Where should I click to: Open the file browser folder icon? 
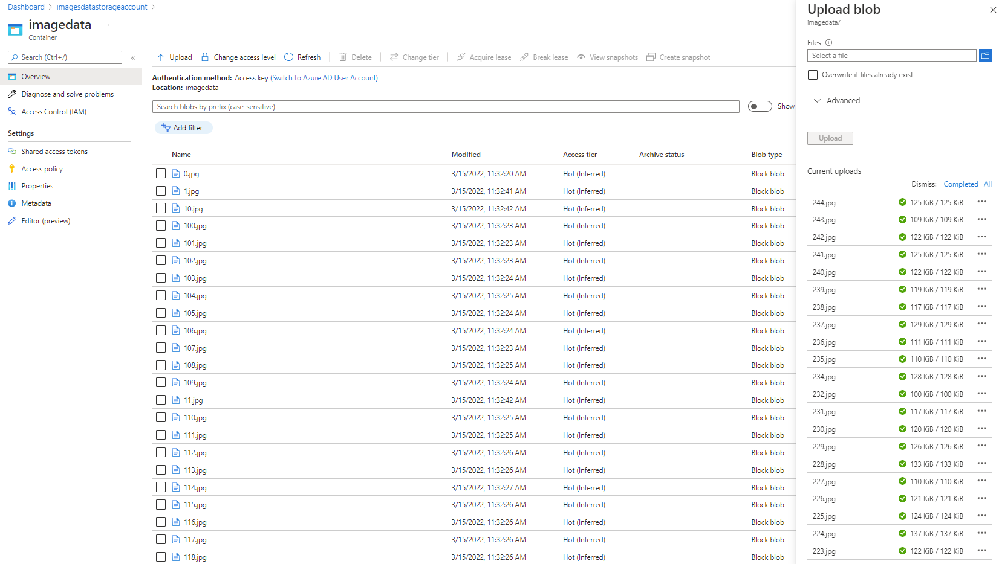[985, 55]
